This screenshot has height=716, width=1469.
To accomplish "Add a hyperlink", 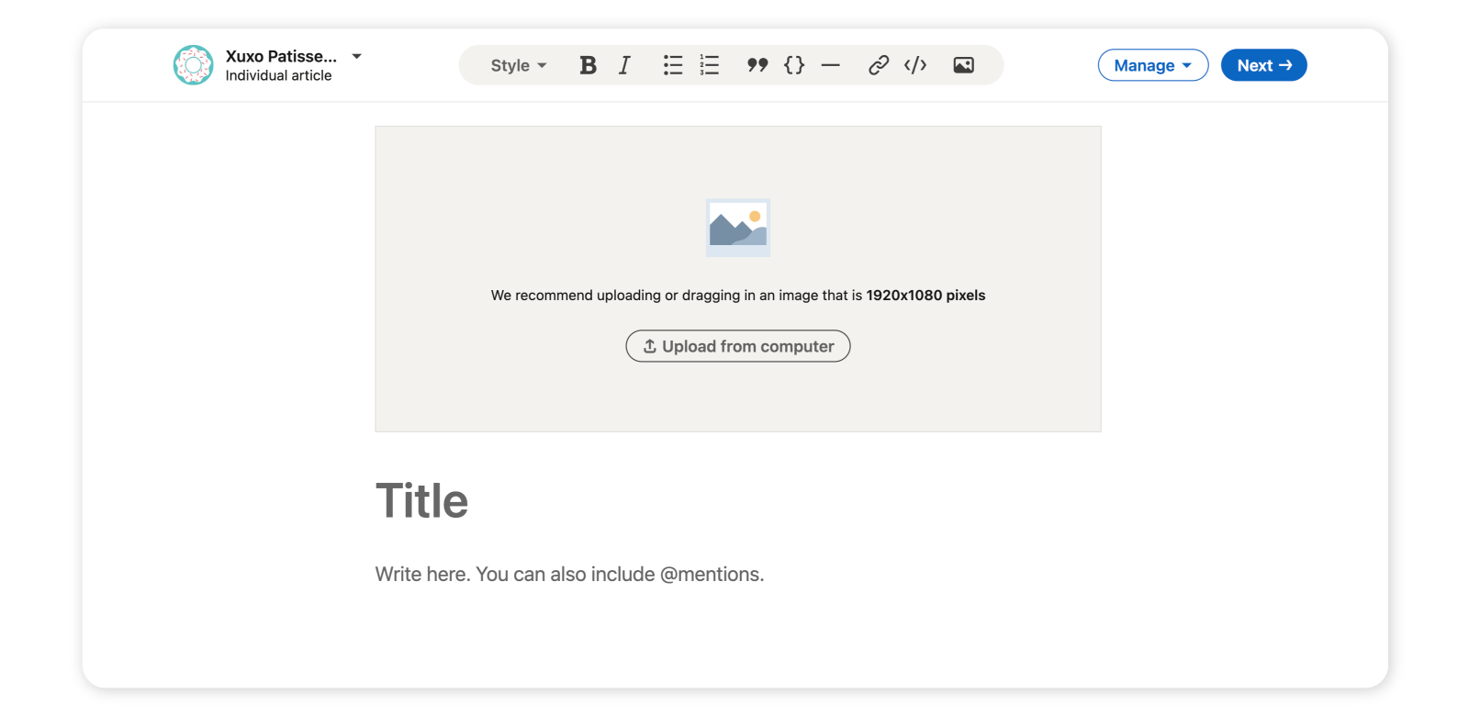I will (879, 65).
